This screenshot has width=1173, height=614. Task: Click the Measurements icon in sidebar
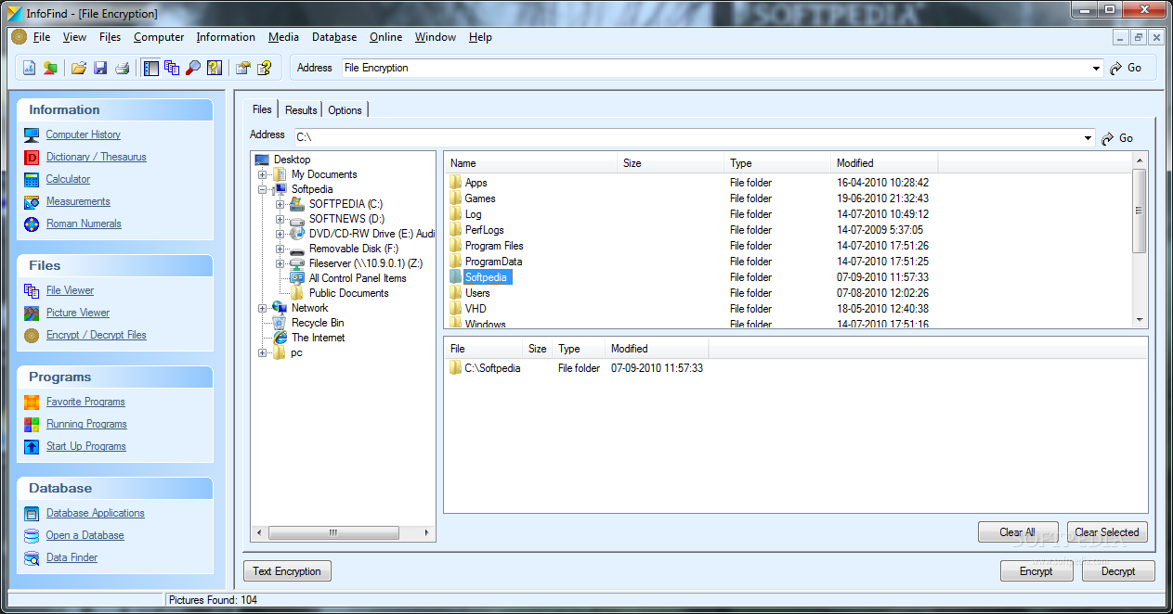coord(32,201)
